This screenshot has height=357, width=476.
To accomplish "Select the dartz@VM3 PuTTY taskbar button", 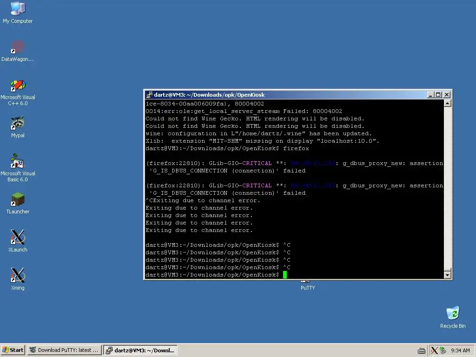I will click(140, 350).
